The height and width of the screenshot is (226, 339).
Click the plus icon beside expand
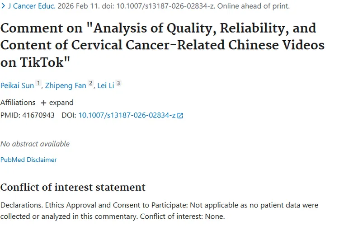[x=43, y=103]
